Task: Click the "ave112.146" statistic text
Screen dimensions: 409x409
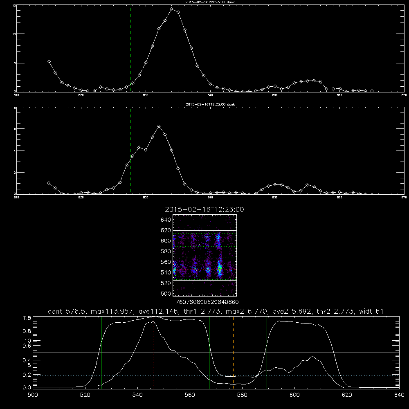Action: click(x=160, y=311)
